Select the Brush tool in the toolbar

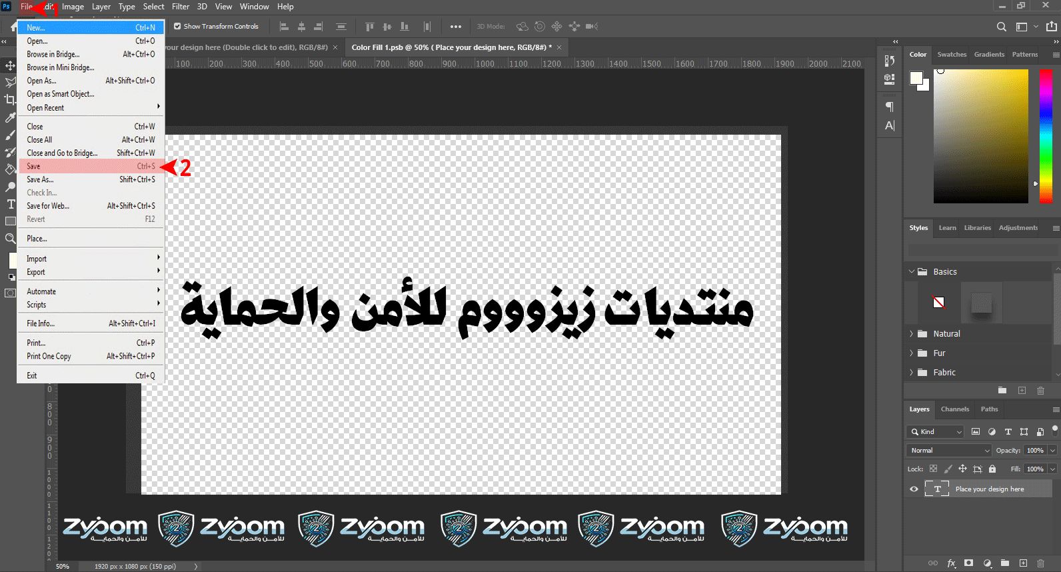tap(10, 135)
